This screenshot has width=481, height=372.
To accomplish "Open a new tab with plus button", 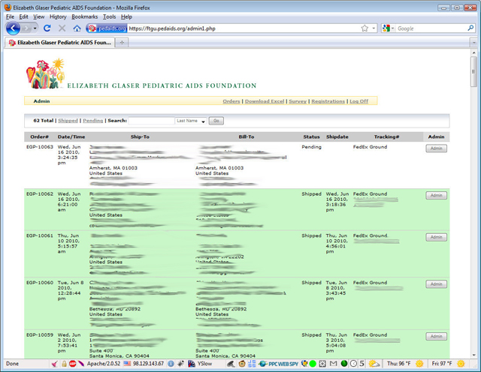I will pos(122,43).
